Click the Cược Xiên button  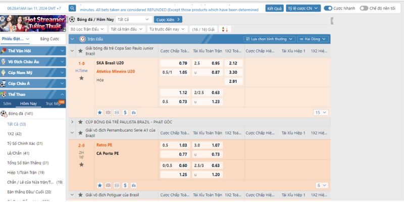168,19
